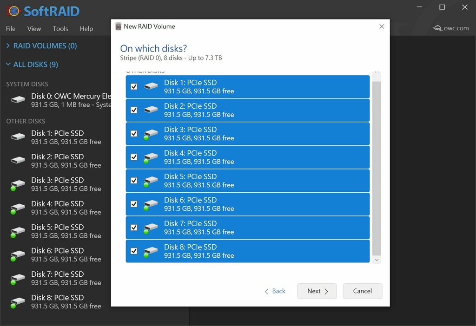The width and height of the screenshot is (476, 326).
Task: Uncheck the Disk 6 checkbox
Action: coord(134,204)
